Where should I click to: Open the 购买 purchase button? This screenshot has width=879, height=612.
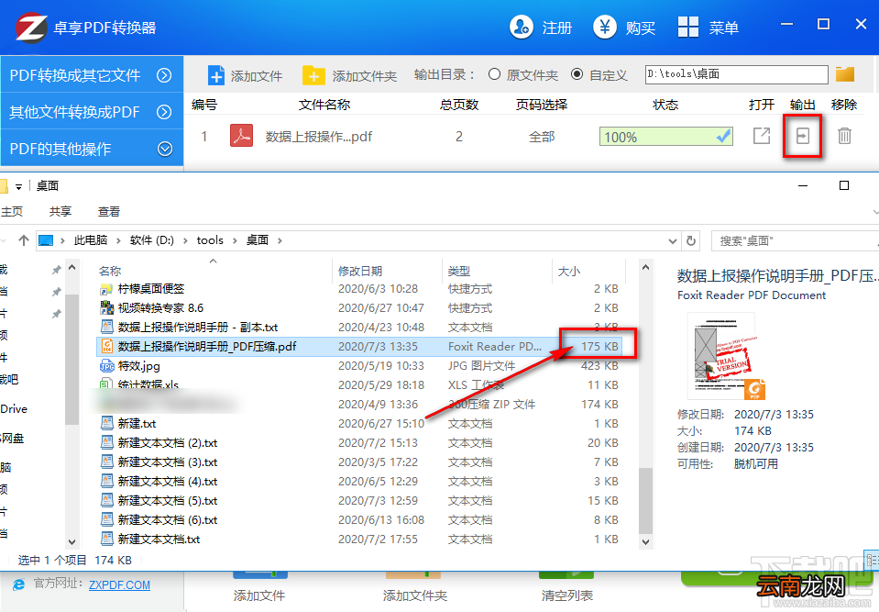623,27
